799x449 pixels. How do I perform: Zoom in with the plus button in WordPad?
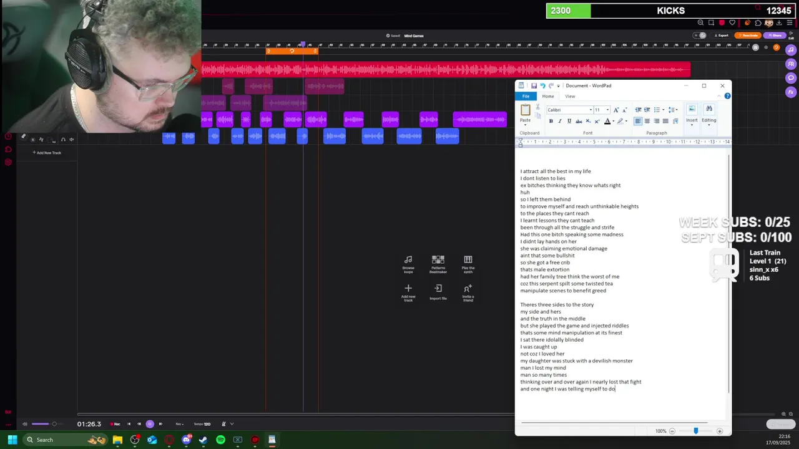coord(720,431)
